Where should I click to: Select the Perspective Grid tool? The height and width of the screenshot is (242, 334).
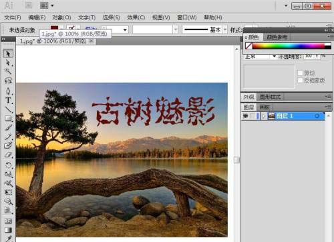pos(8,211)
